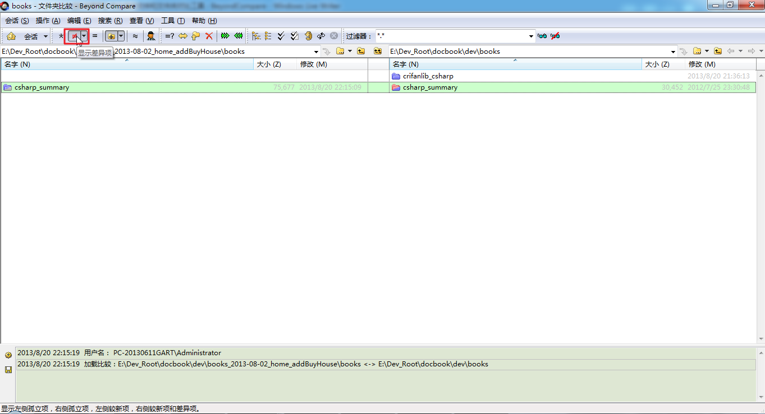Open the 操作 (Actions) menu
The height and width of the screenshot is (414, 765).
pyautogui.click(x=48, y=21)
